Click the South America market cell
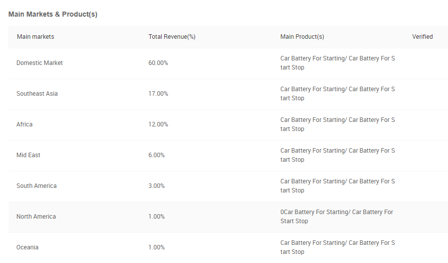Viewport: 448px width, 263px height. (36, 186)
